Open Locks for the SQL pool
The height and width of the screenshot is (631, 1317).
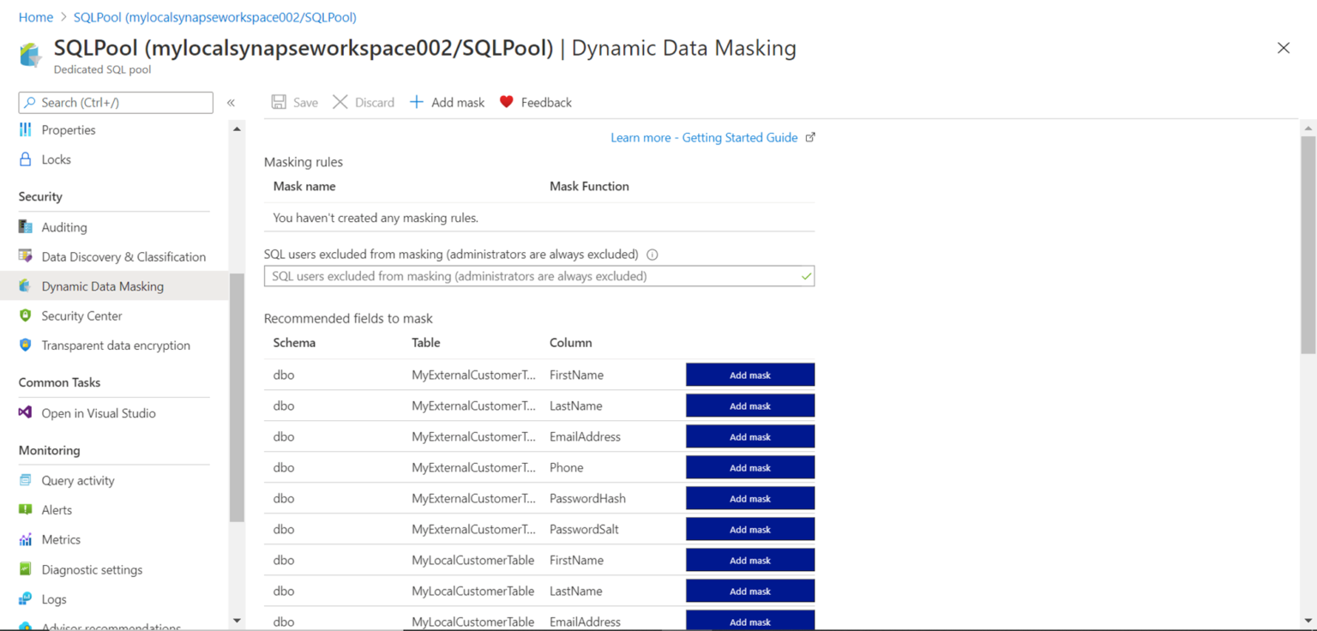57,159
